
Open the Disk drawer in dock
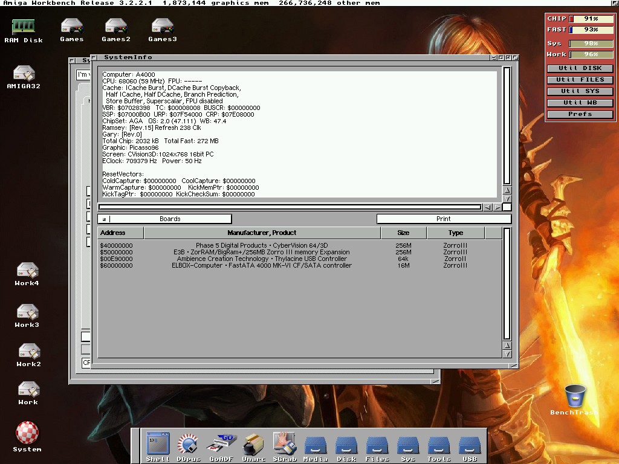346,449
